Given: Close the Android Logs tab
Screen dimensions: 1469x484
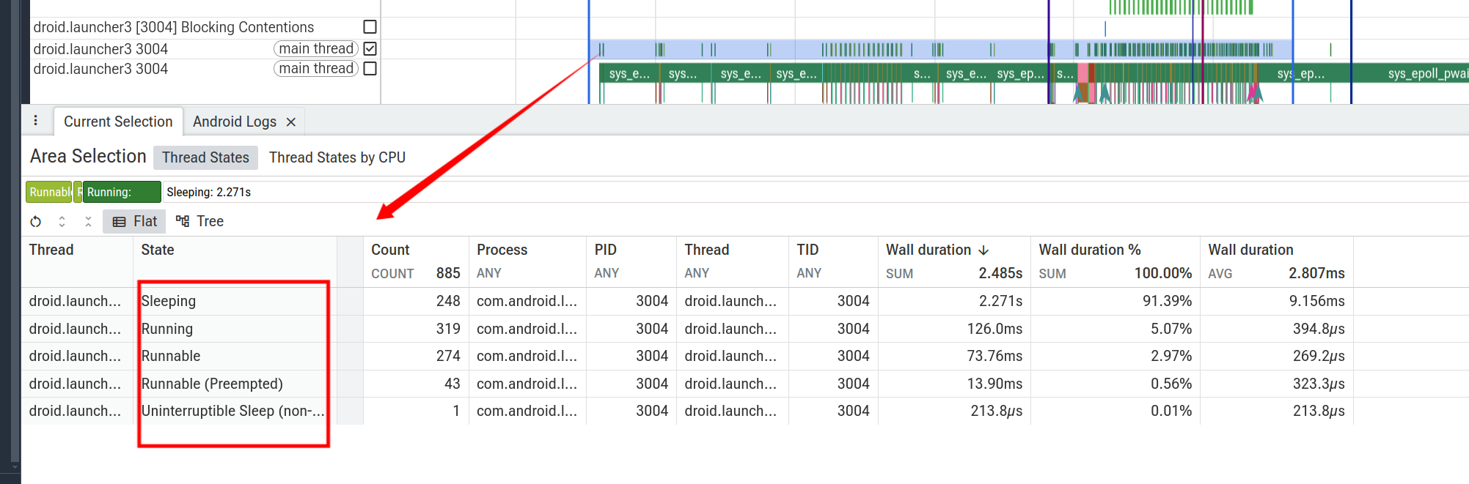Looking at the screenshot, I should tap(290, 122).
